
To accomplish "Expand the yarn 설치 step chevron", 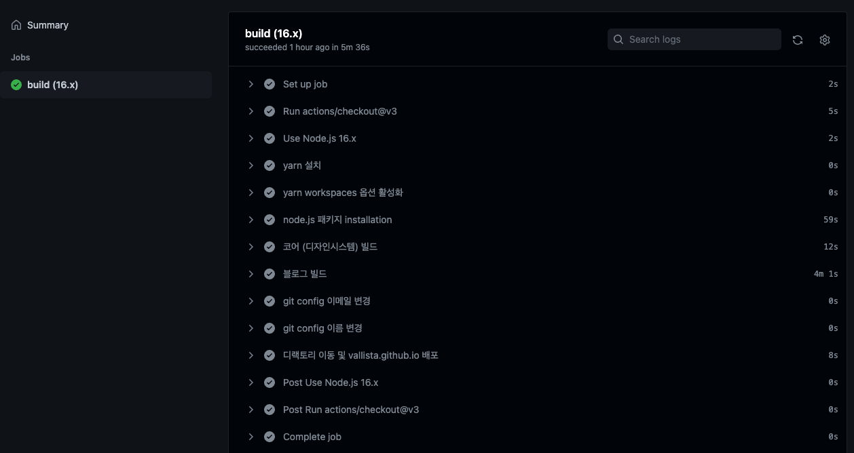I will coord(251,165).
